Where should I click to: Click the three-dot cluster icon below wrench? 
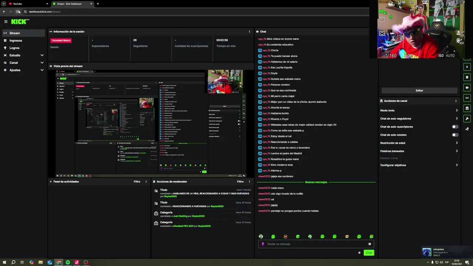467,129
